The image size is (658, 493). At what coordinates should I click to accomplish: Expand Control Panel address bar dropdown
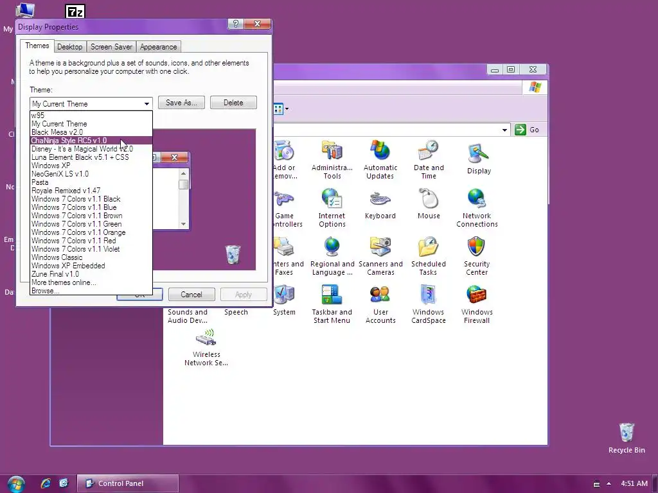504,130
